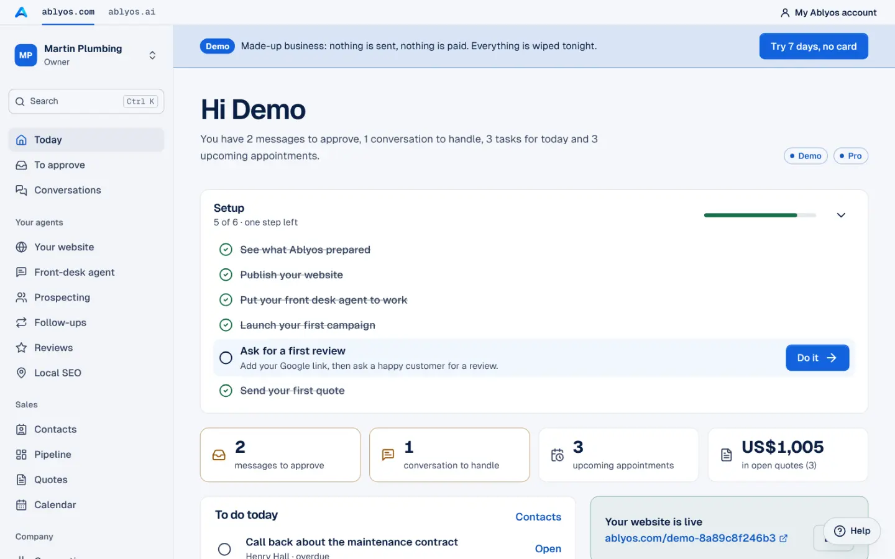Toggle Publish your website checkmark
Image resolution: width=895 pixels, height=559 pixels.
tap(226, 275)
